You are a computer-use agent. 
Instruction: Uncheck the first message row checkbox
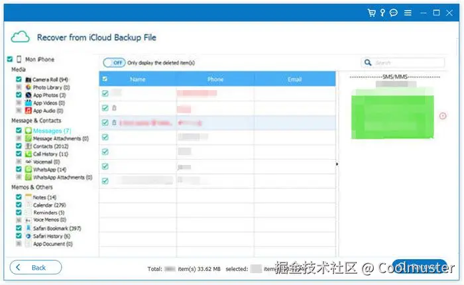(x=105, y=93)
